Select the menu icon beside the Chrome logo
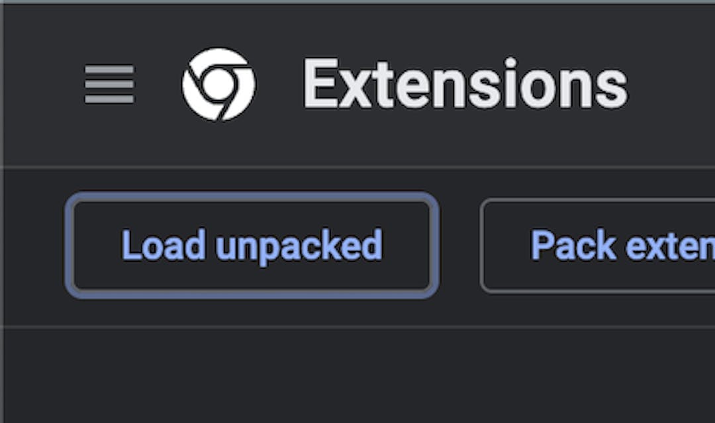The width and height of the screenshot is (715, 423). [109, 83]
